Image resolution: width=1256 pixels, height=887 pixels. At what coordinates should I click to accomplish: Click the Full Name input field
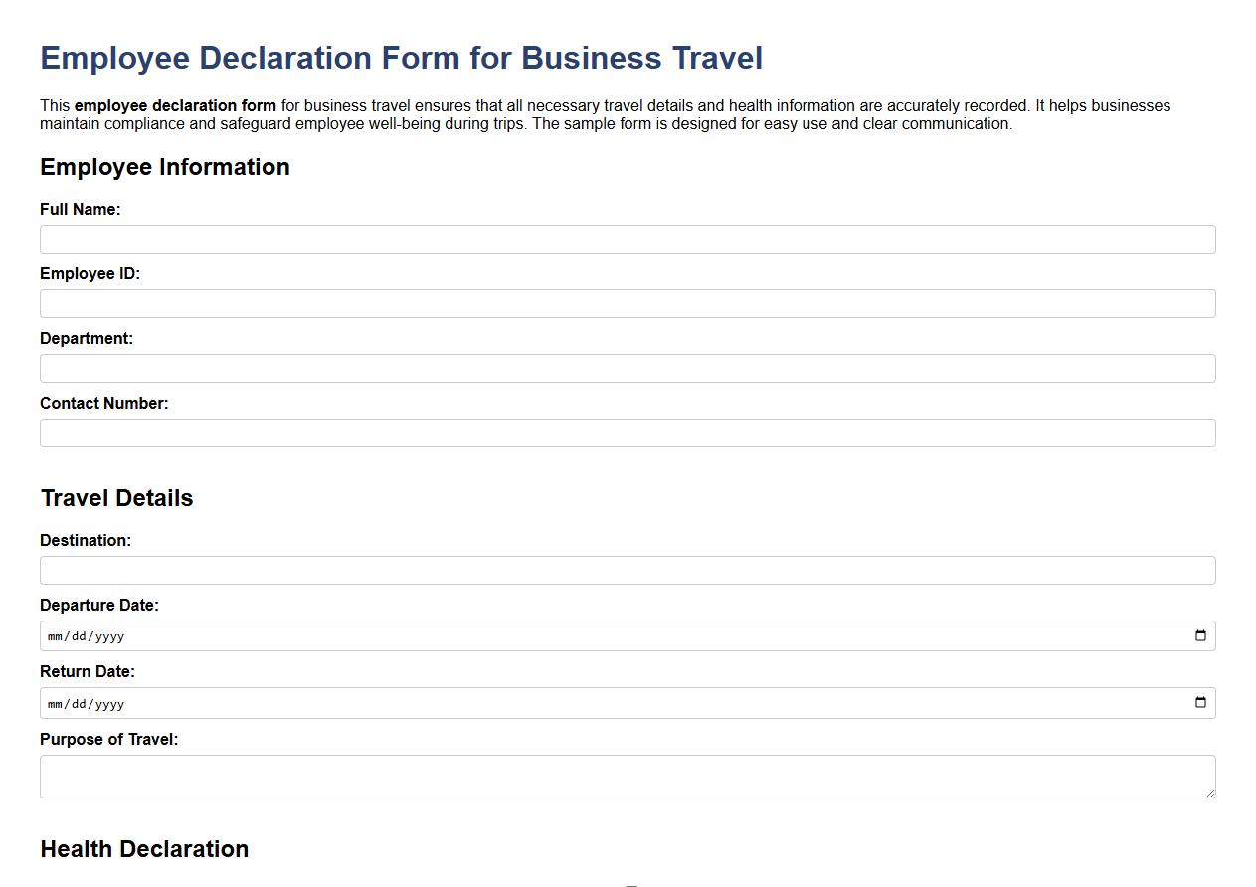point(627,239)
